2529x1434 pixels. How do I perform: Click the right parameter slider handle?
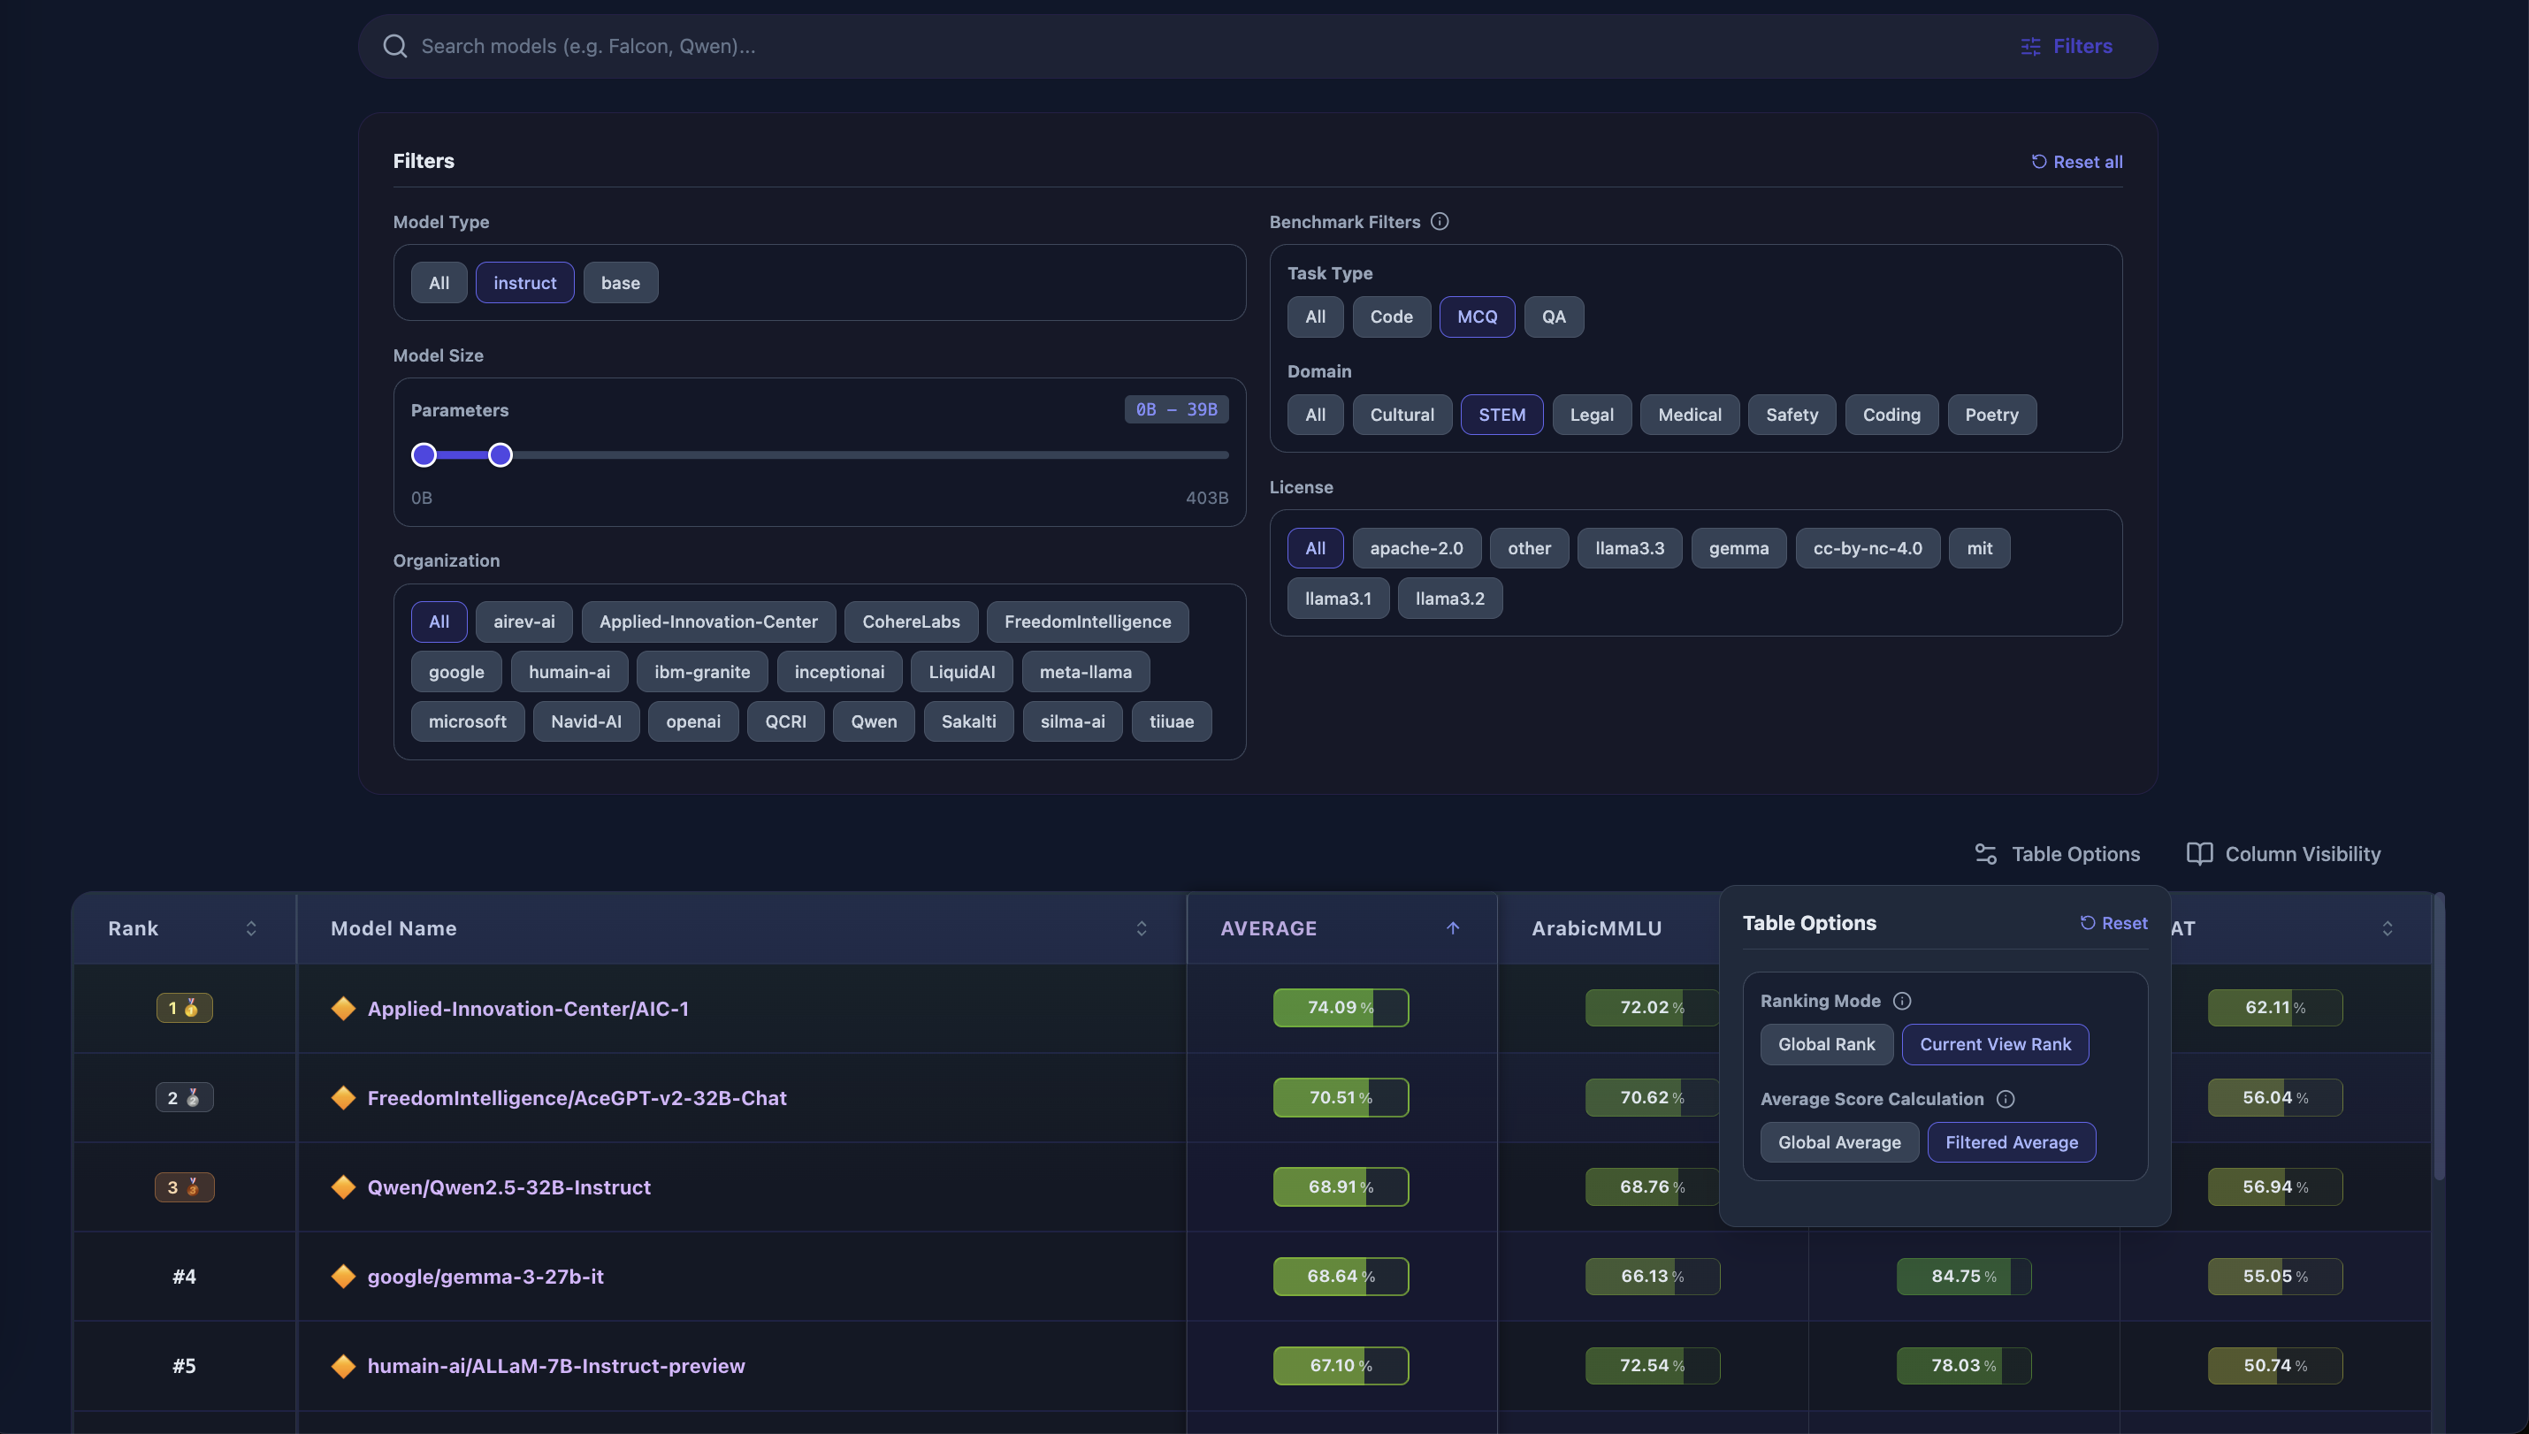click(x=500, y=455)
